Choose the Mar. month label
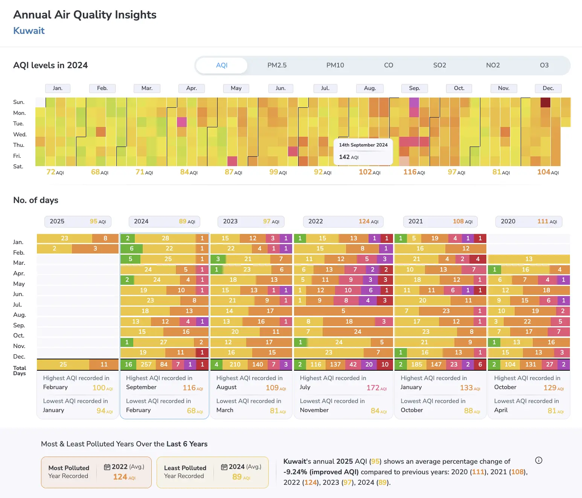The height and width of the screenshot is (498, 582). click(x=147, y=88)
